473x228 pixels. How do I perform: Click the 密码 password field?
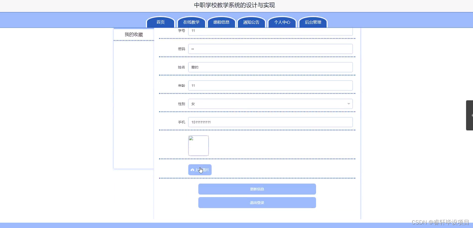270,48
